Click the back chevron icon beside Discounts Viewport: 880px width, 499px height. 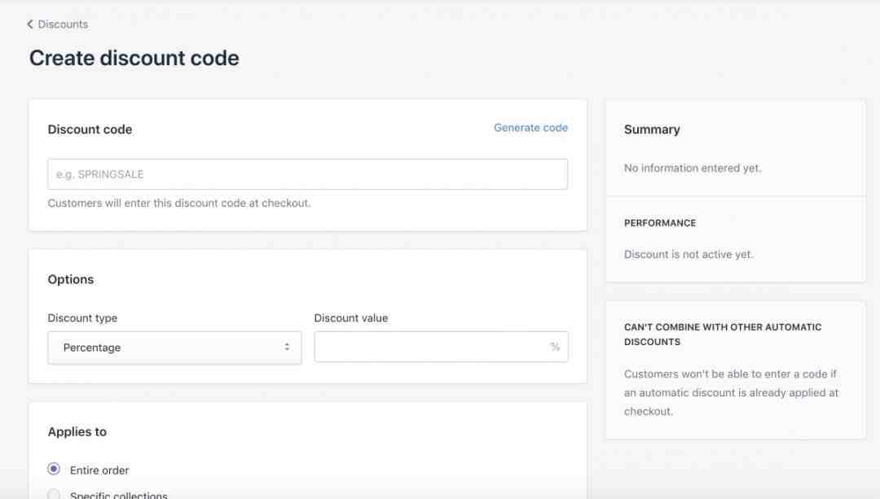tap(30, 24)
